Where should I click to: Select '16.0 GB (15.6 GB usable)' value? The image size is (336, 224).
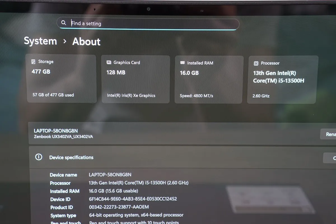click(113, 191)
